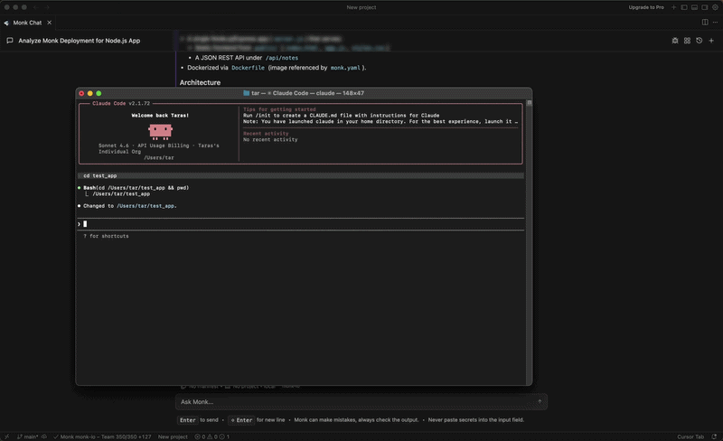Click the main* git branch in status bar
723x441 pixels.
[28, 436]
